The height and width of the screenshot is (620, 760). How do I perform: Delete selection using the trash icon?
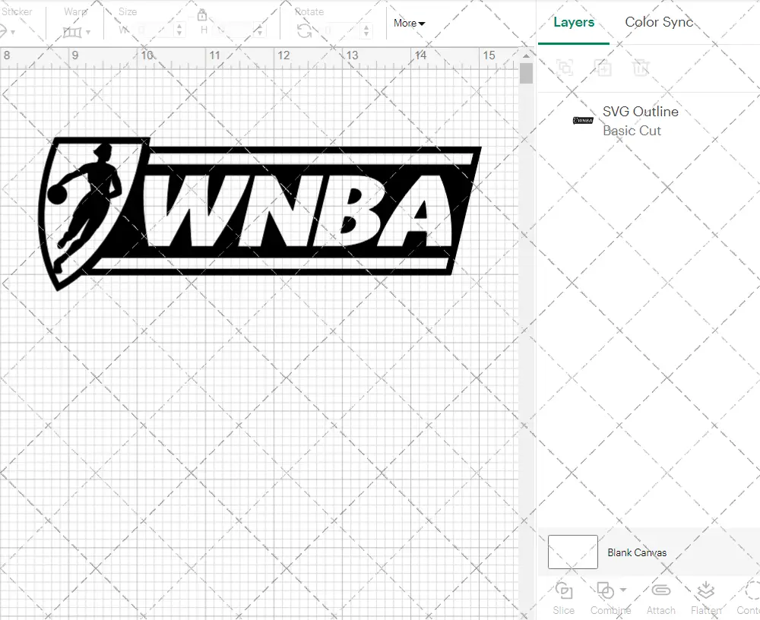(641, 68)
